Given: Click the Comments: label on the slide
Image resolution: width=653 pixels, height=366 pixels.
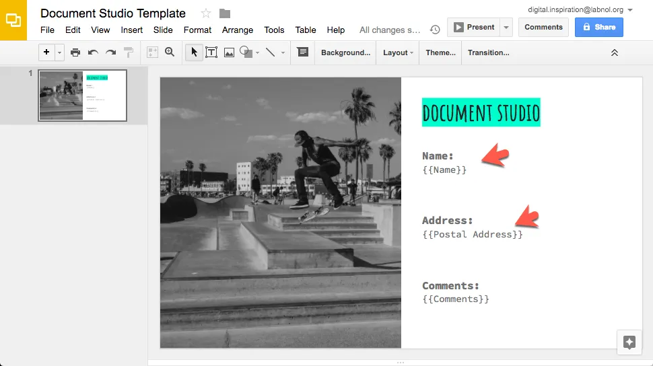Looking at the screenshot, I should pyautogui.click(x=450, y=286).
